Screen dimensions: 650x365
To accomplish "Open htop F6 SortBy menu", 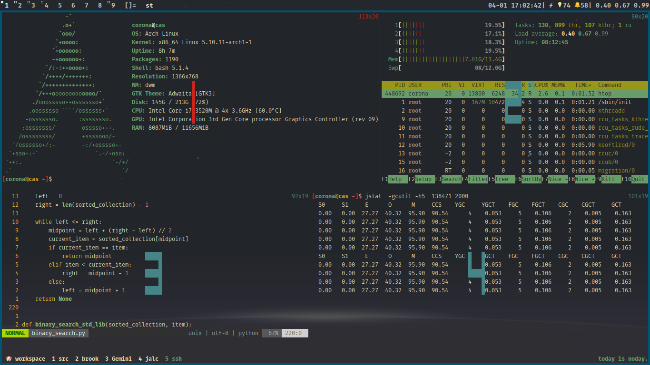I will (x=528, y=179).
